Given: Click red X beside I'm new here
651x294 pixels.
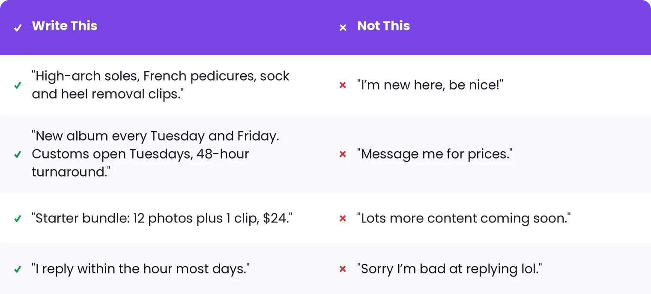Looking at the screenshot, I should coord(343,85).
